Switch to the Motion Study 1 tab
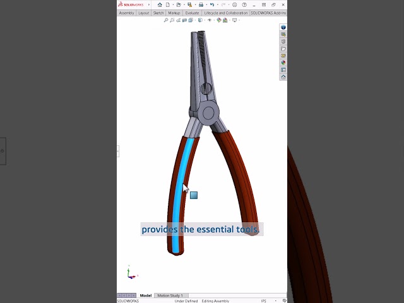 click(x=170, y=295)
